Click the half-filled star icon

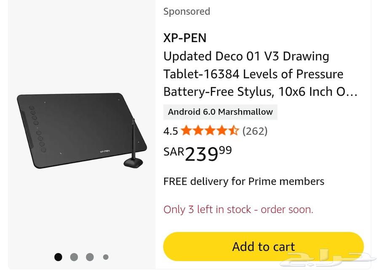point(234,131)
